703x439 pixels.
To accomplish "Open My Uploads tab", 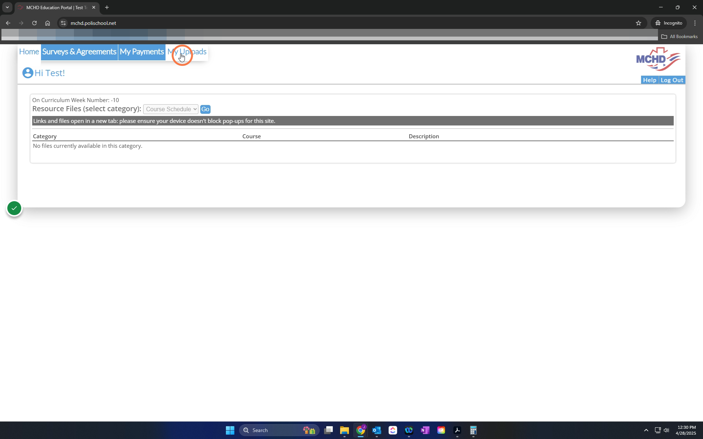I will pyautogui.click(x=187, y=52).
